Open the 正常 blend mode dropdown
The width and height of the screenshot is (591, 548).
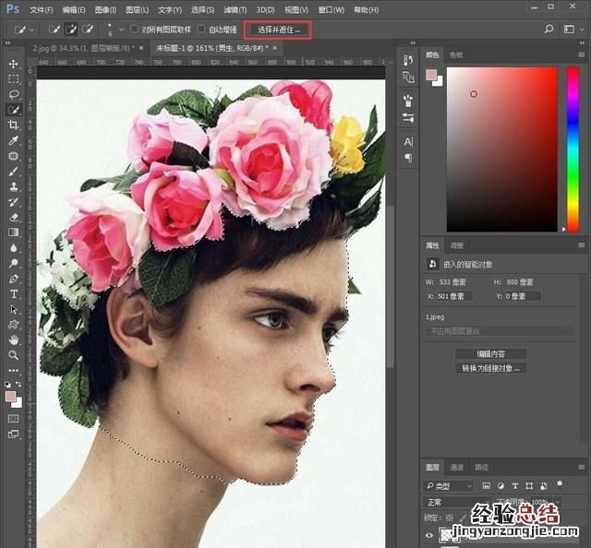click(x=452, y=503)
